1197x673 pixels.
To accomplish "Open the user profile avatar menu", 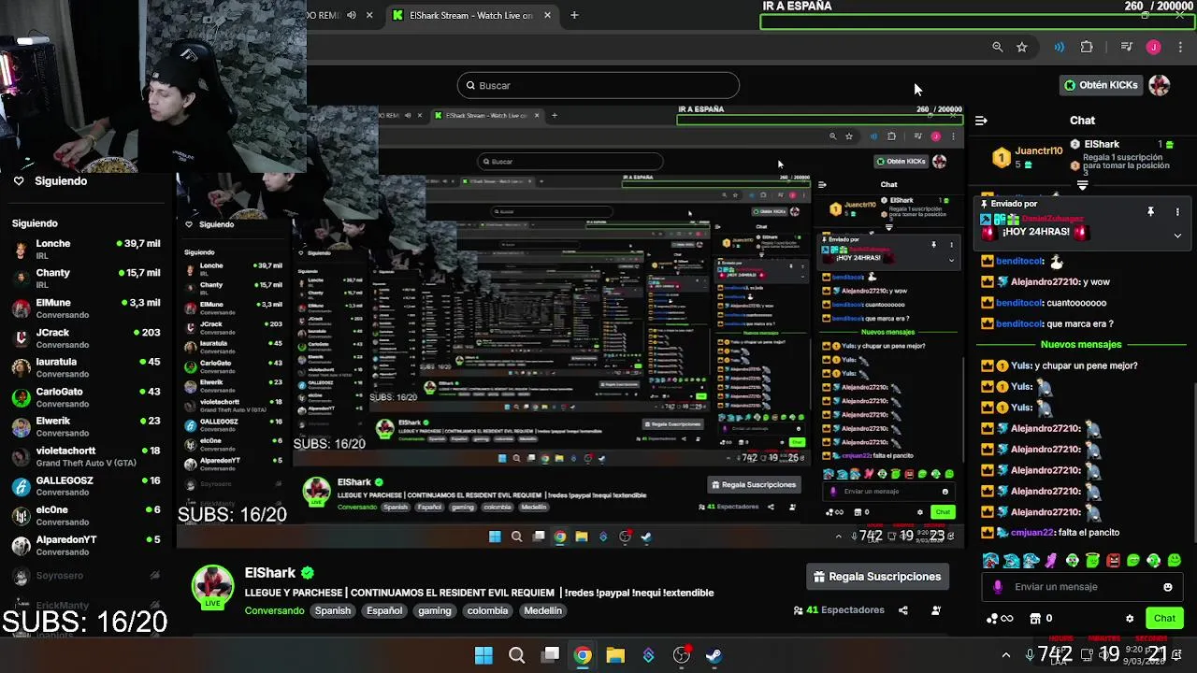I will [1160, 85].
